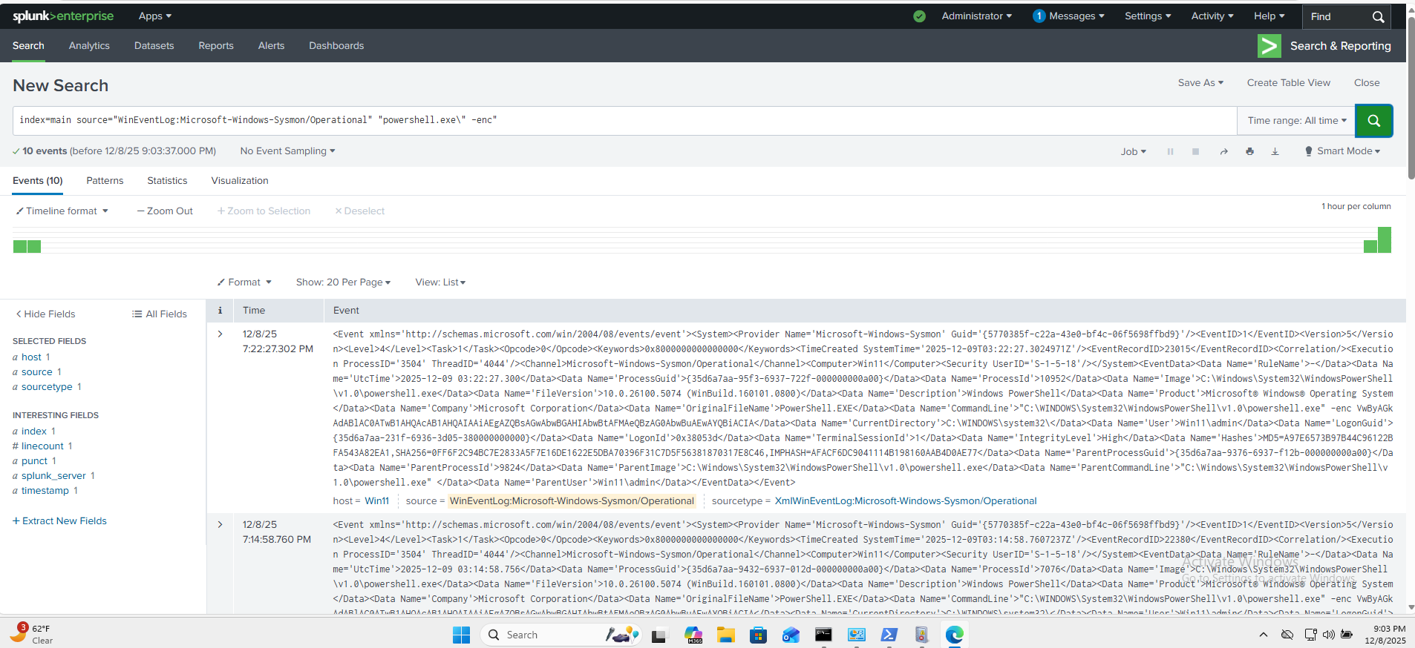Open Alerts in navigation bar
Viewport: 1415px width, 648px height.
click(271, 46)
